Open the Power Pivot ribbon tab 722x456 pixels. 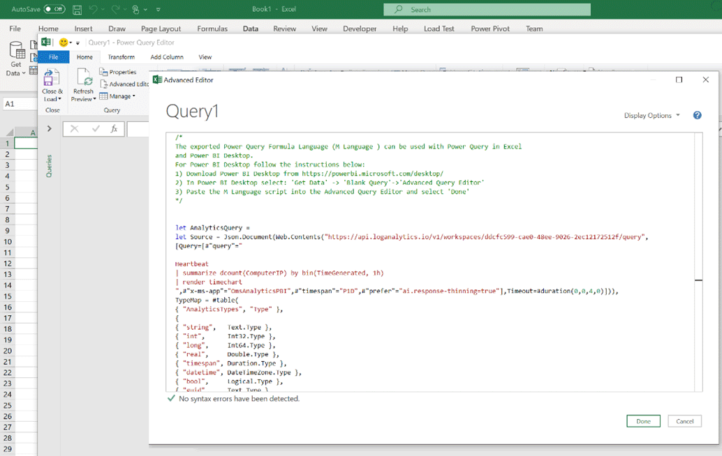point(490,29)
